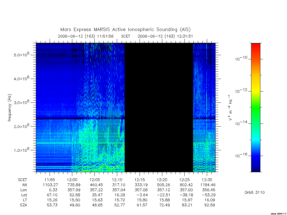The height and width of the screenshot is (215, 287).
Task: Click the 5.0×10^6 frequency axis label
Action: (22, 55)
